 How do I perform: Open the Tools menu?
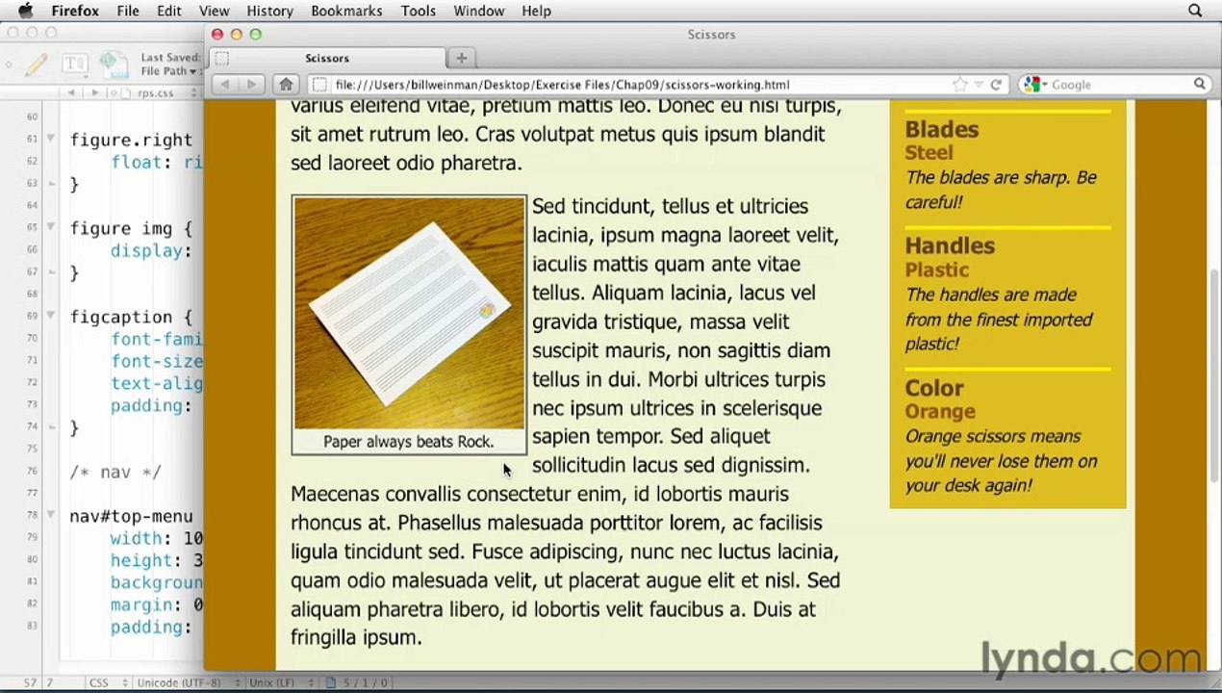[419, 11]
